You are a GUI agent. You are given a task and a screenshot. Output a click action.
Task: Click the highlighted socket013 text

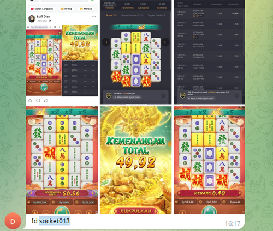tap(55, 221)
